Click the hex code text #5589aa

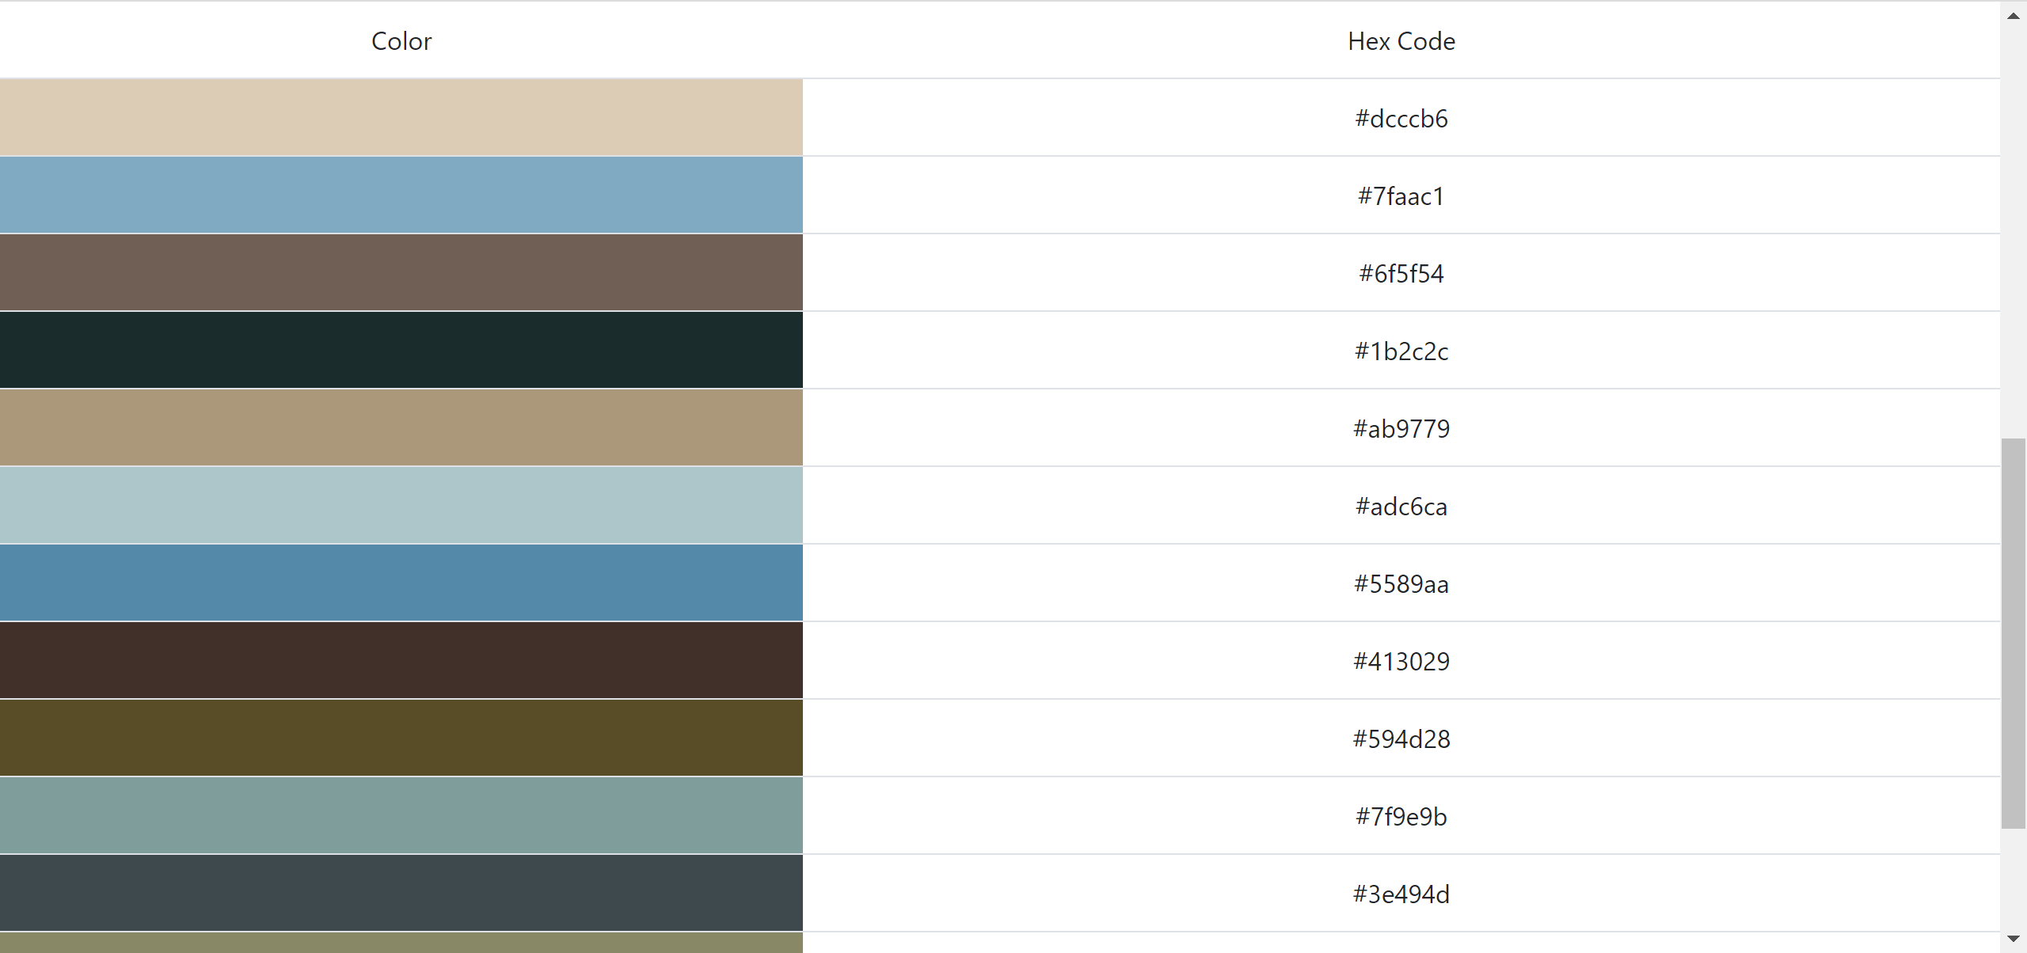[1401, 583]
